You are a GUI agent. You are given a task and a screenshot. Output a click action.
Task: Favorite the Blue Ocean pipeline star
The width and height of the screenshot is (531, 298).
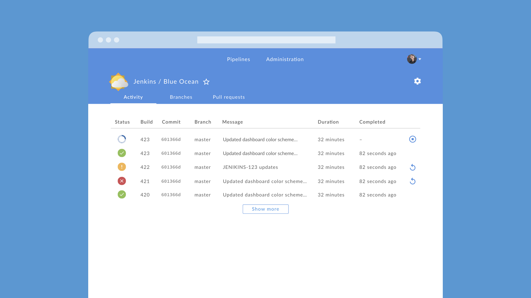tap(206, 82)
